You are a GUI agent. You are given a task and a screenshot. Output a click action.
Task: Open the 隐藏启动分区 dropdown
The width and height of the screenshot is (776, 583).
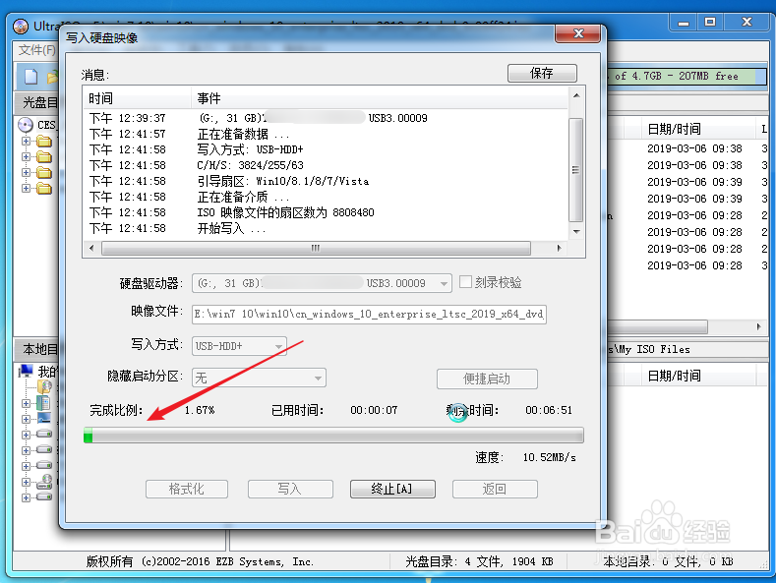[x=318, y=379]
